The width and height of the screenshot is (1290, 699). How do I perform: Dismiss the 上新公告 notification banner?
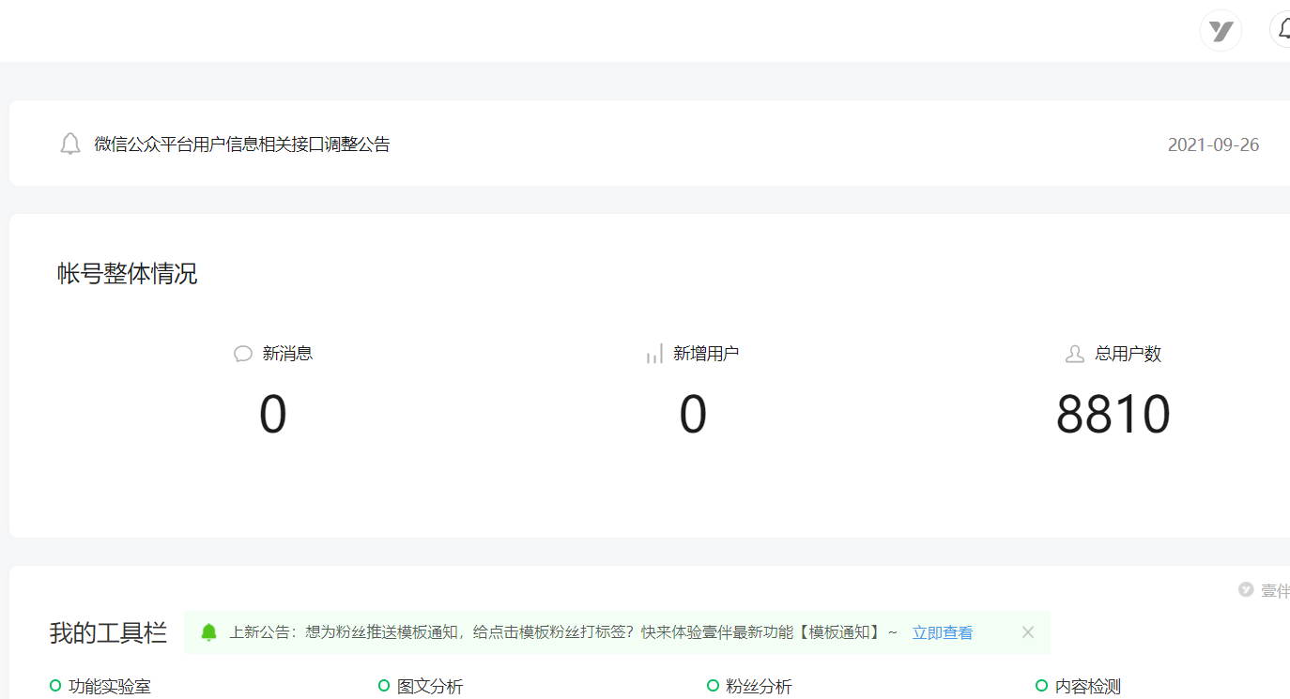coord(1028,632)
